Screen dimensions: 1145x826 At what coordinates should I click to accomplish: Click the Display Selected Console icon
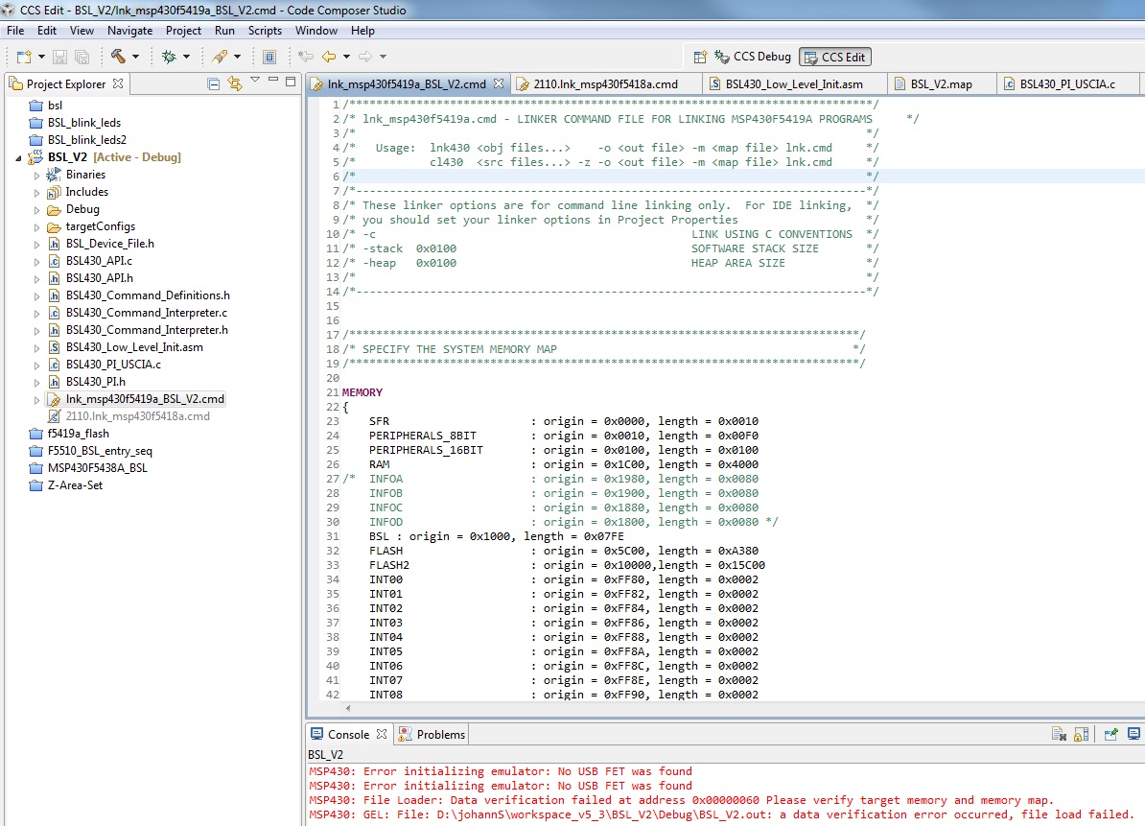[x=1133, y=734]
